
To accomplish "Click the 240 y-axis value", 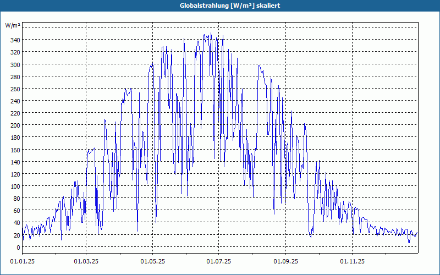I will pyautogui.click(x=15, y=101).
